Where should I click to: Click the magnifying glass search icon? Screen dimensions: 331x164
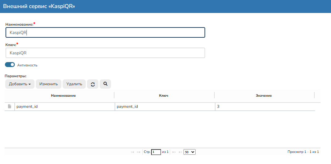point(105,84)
